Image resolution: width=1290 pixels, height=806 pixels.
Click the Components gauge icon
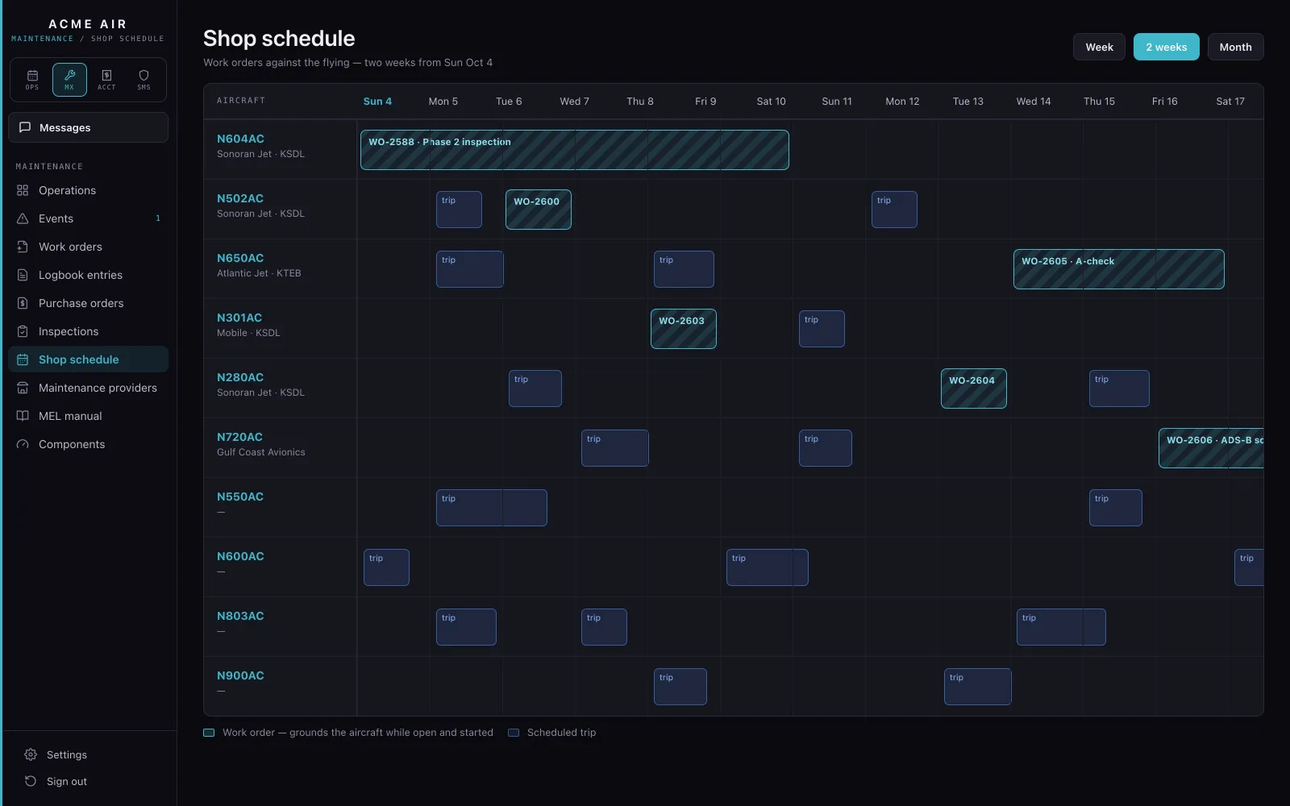[23, 444]
